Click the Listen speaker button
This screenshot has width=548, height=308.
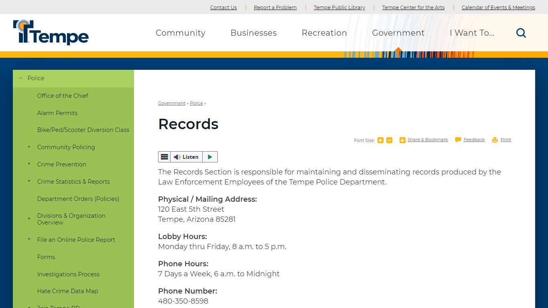click(187, 157)
